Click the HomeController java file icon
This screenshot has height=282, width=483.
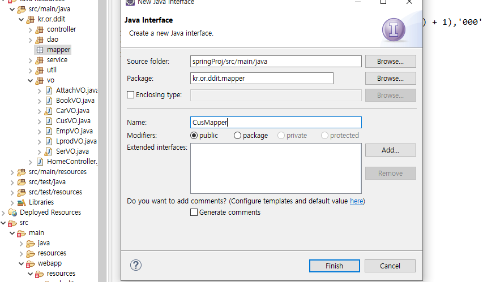40,162
